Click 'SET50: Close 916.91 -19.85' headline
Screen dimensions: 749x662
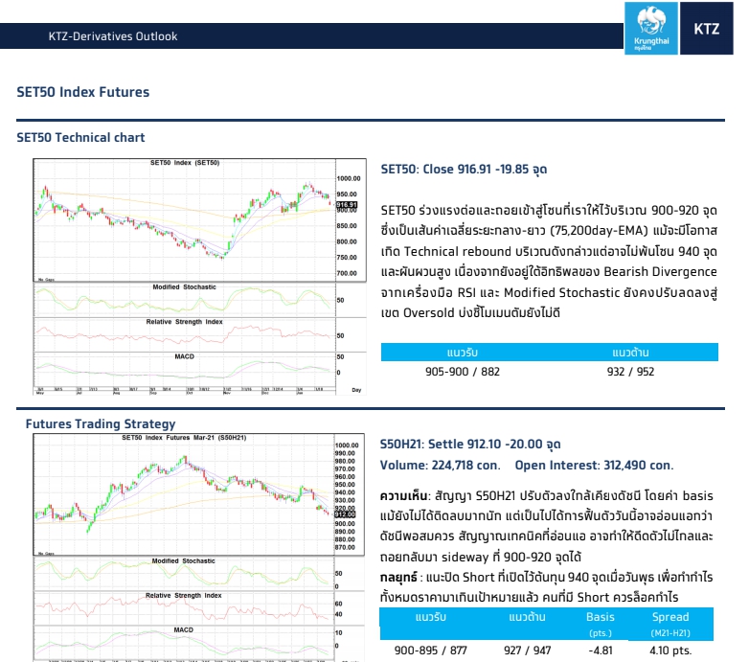tap(464, 170)
